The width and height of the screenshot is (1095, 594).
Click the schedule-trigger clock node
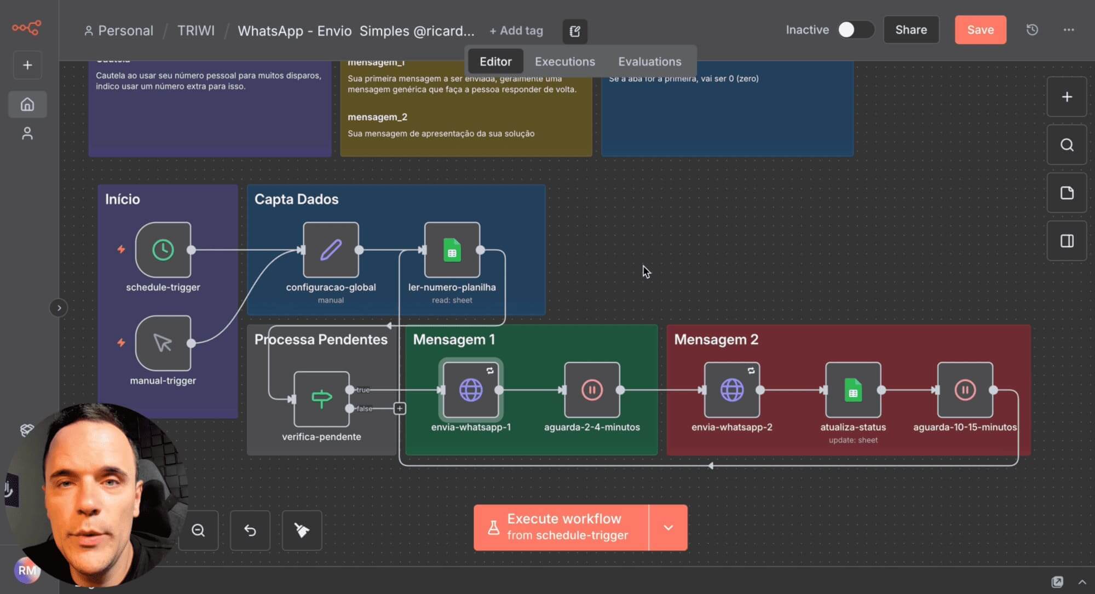click(x=163, y=250)
